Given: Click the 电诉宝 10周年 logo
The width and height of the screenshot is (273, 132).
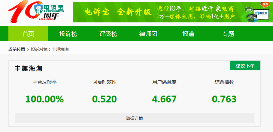Looking at the screenshot, I should 36,11.
